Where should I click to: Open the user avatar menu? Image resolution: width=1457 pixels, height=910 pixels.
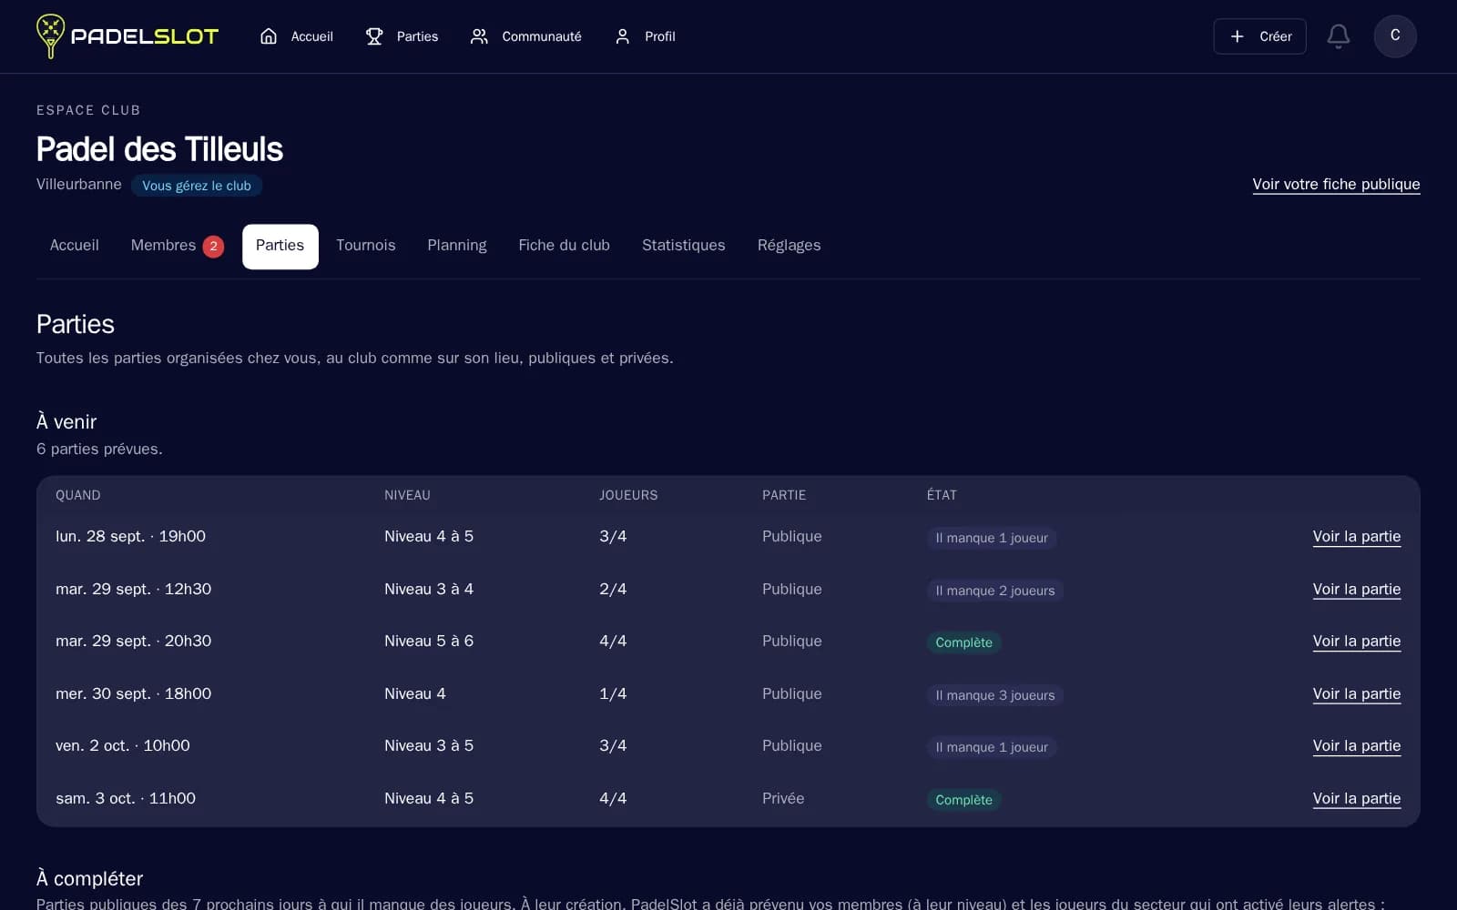(1395, 36)
